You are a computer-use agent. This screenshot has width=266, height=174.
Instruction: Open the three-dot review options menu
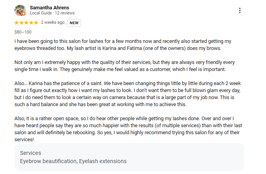pyautogui.click(x=240, y=11)
